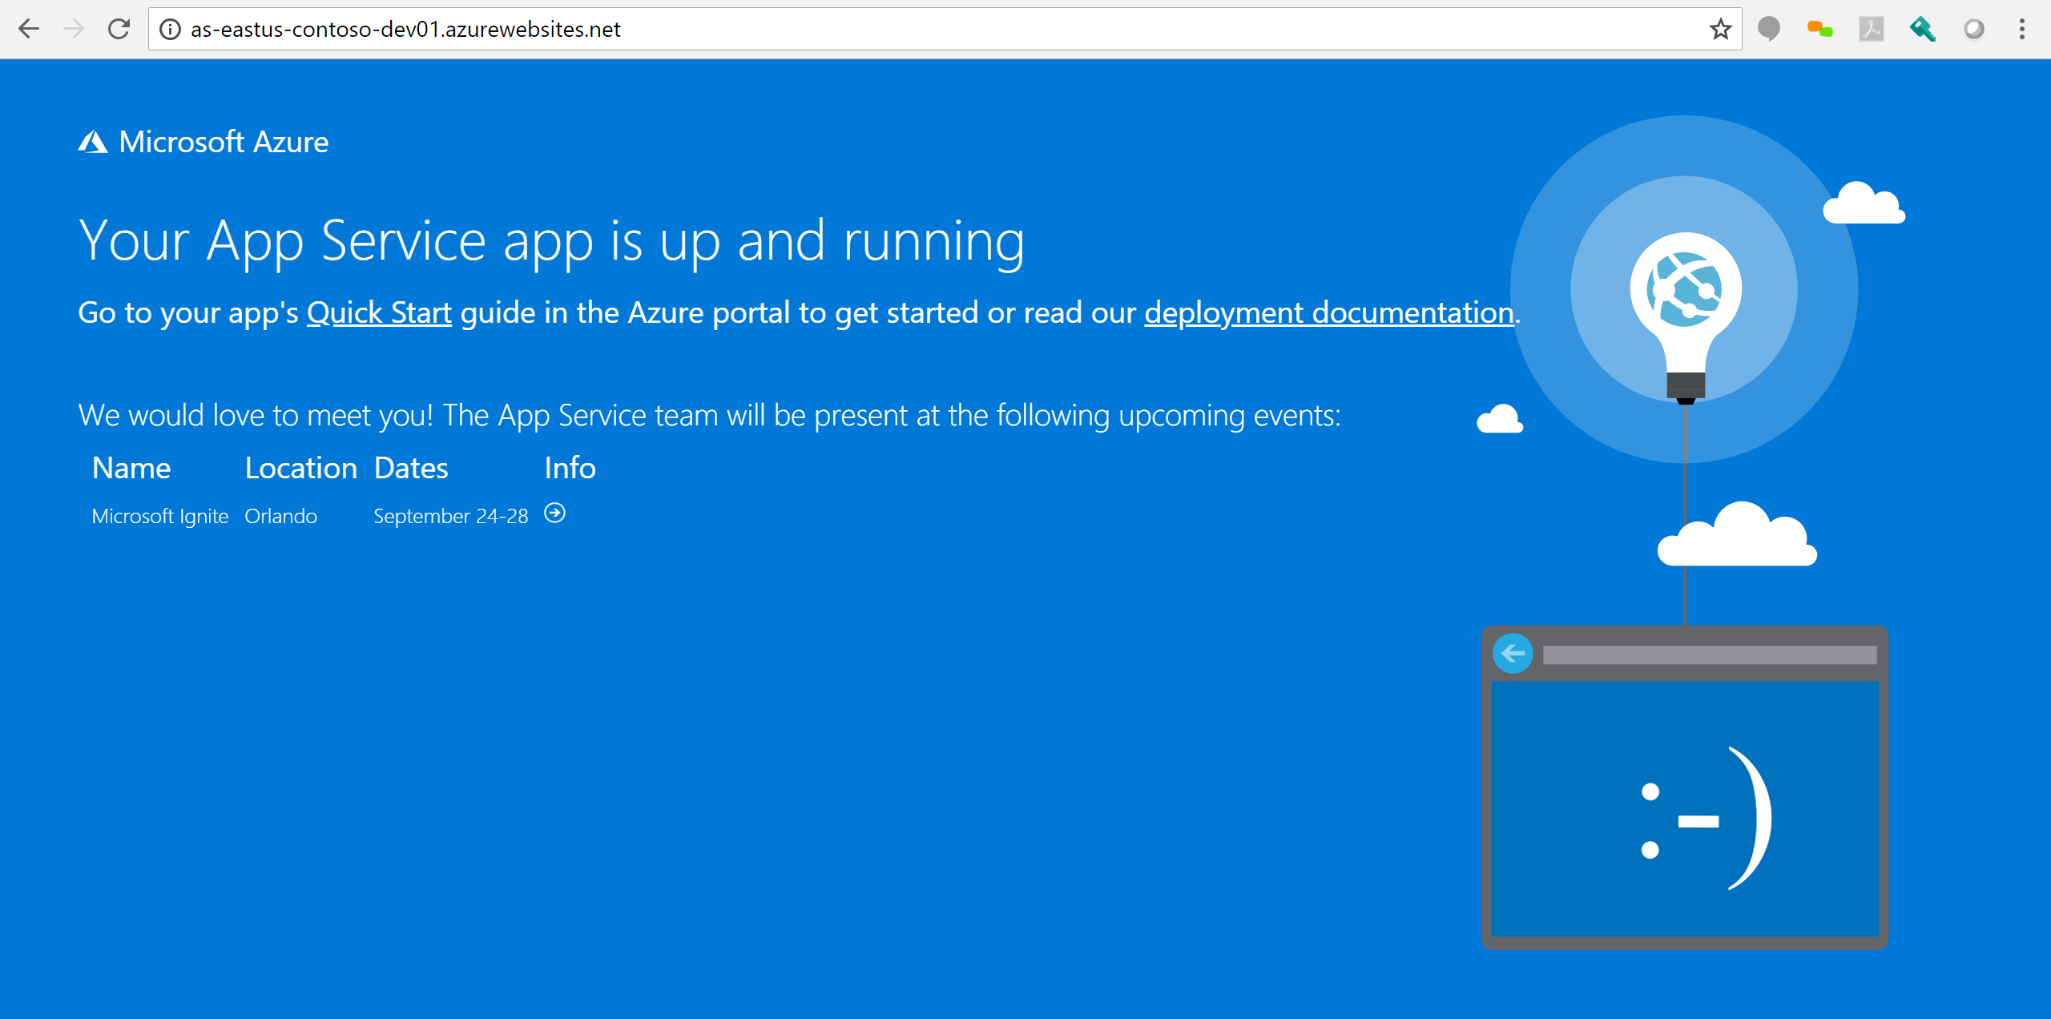Click the 'Your App Service app is up and running' heading
Screen dimensions: 2051x1019
[552, 241]
